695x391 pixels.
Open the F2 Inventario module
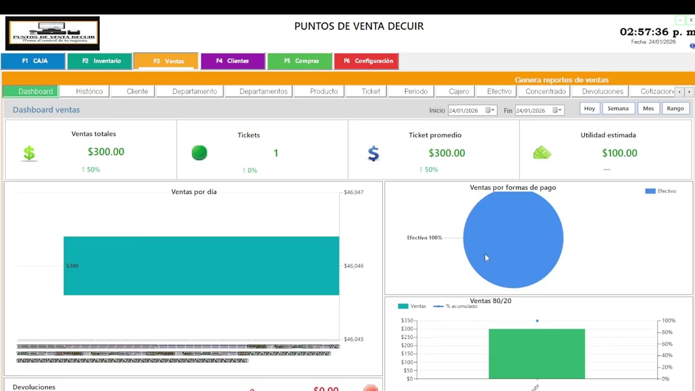[100, 61]
